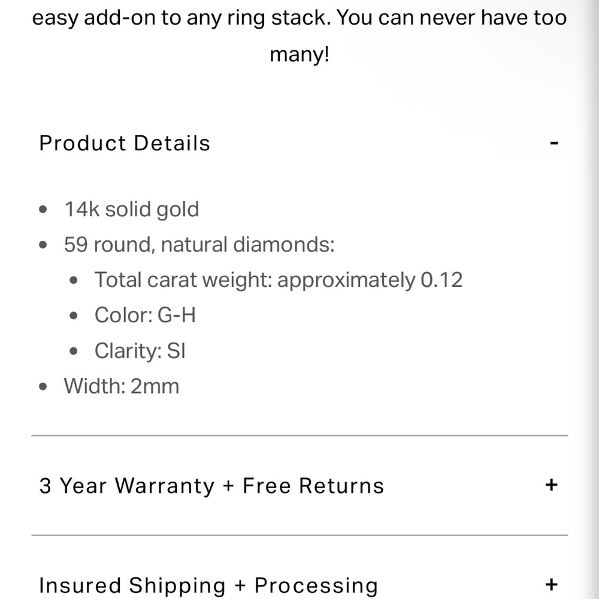
Task: Expand the 3 Year Warranty + Free Returns heading
Action: [x=211, y=485]
